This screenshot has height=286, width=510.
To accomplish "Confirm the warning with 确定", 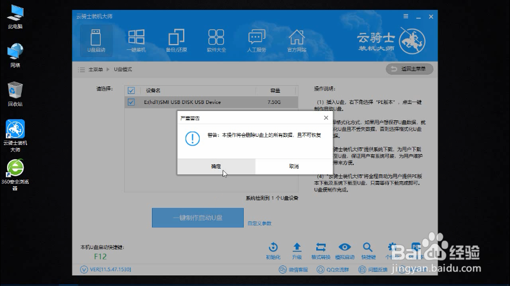I will 216,166.
